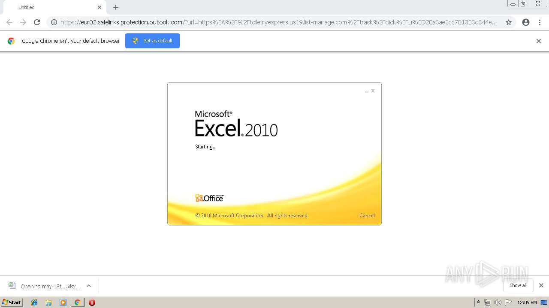Open the Windows Start menu
This screenshot has width=549, height=308.
[12, 302]
